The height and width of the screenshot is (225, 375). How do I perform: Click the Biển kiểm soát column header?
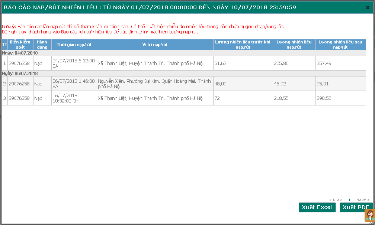click(x=20, y=45)
